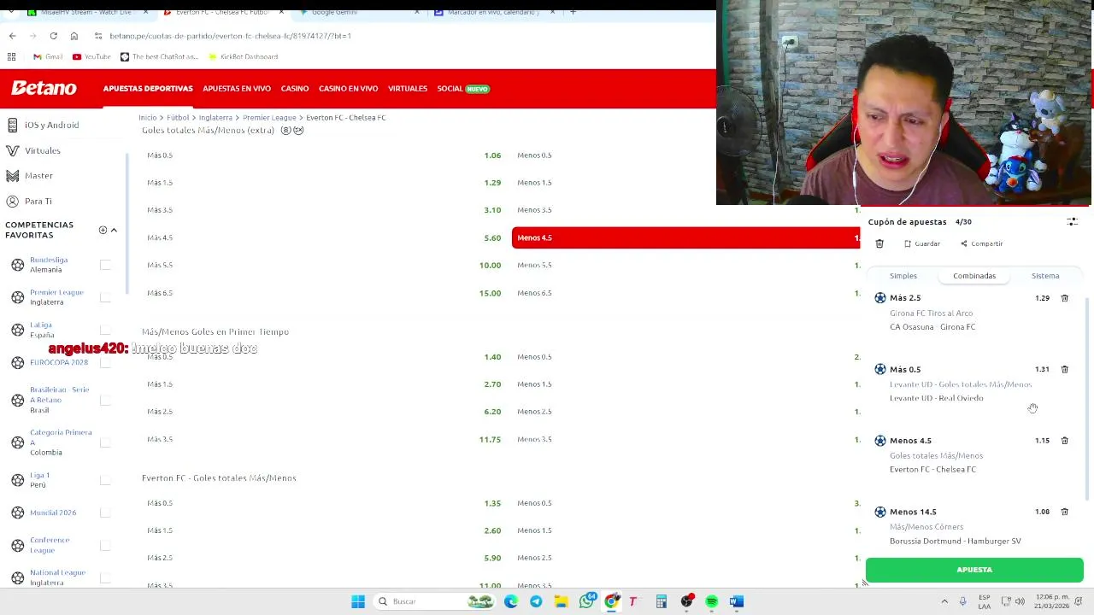The image size is (1094, 615).
Task: Delete the Menos 14.5 corners bet
Action: tap(1064, 512)
